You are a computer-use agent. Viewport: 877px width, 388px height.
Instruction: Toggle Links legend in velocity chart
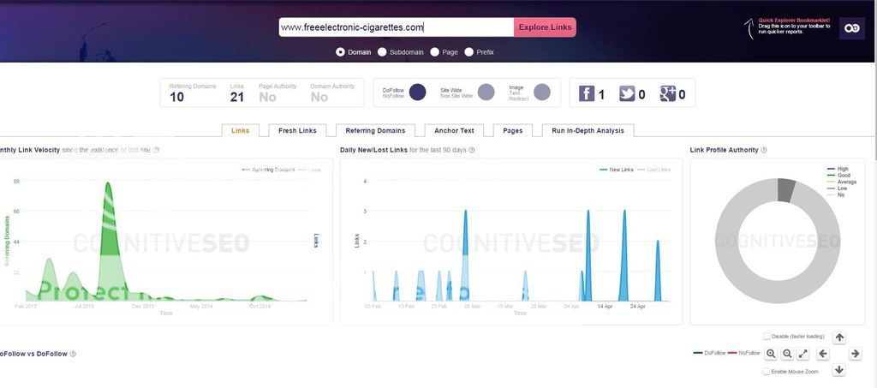(310, 170)
